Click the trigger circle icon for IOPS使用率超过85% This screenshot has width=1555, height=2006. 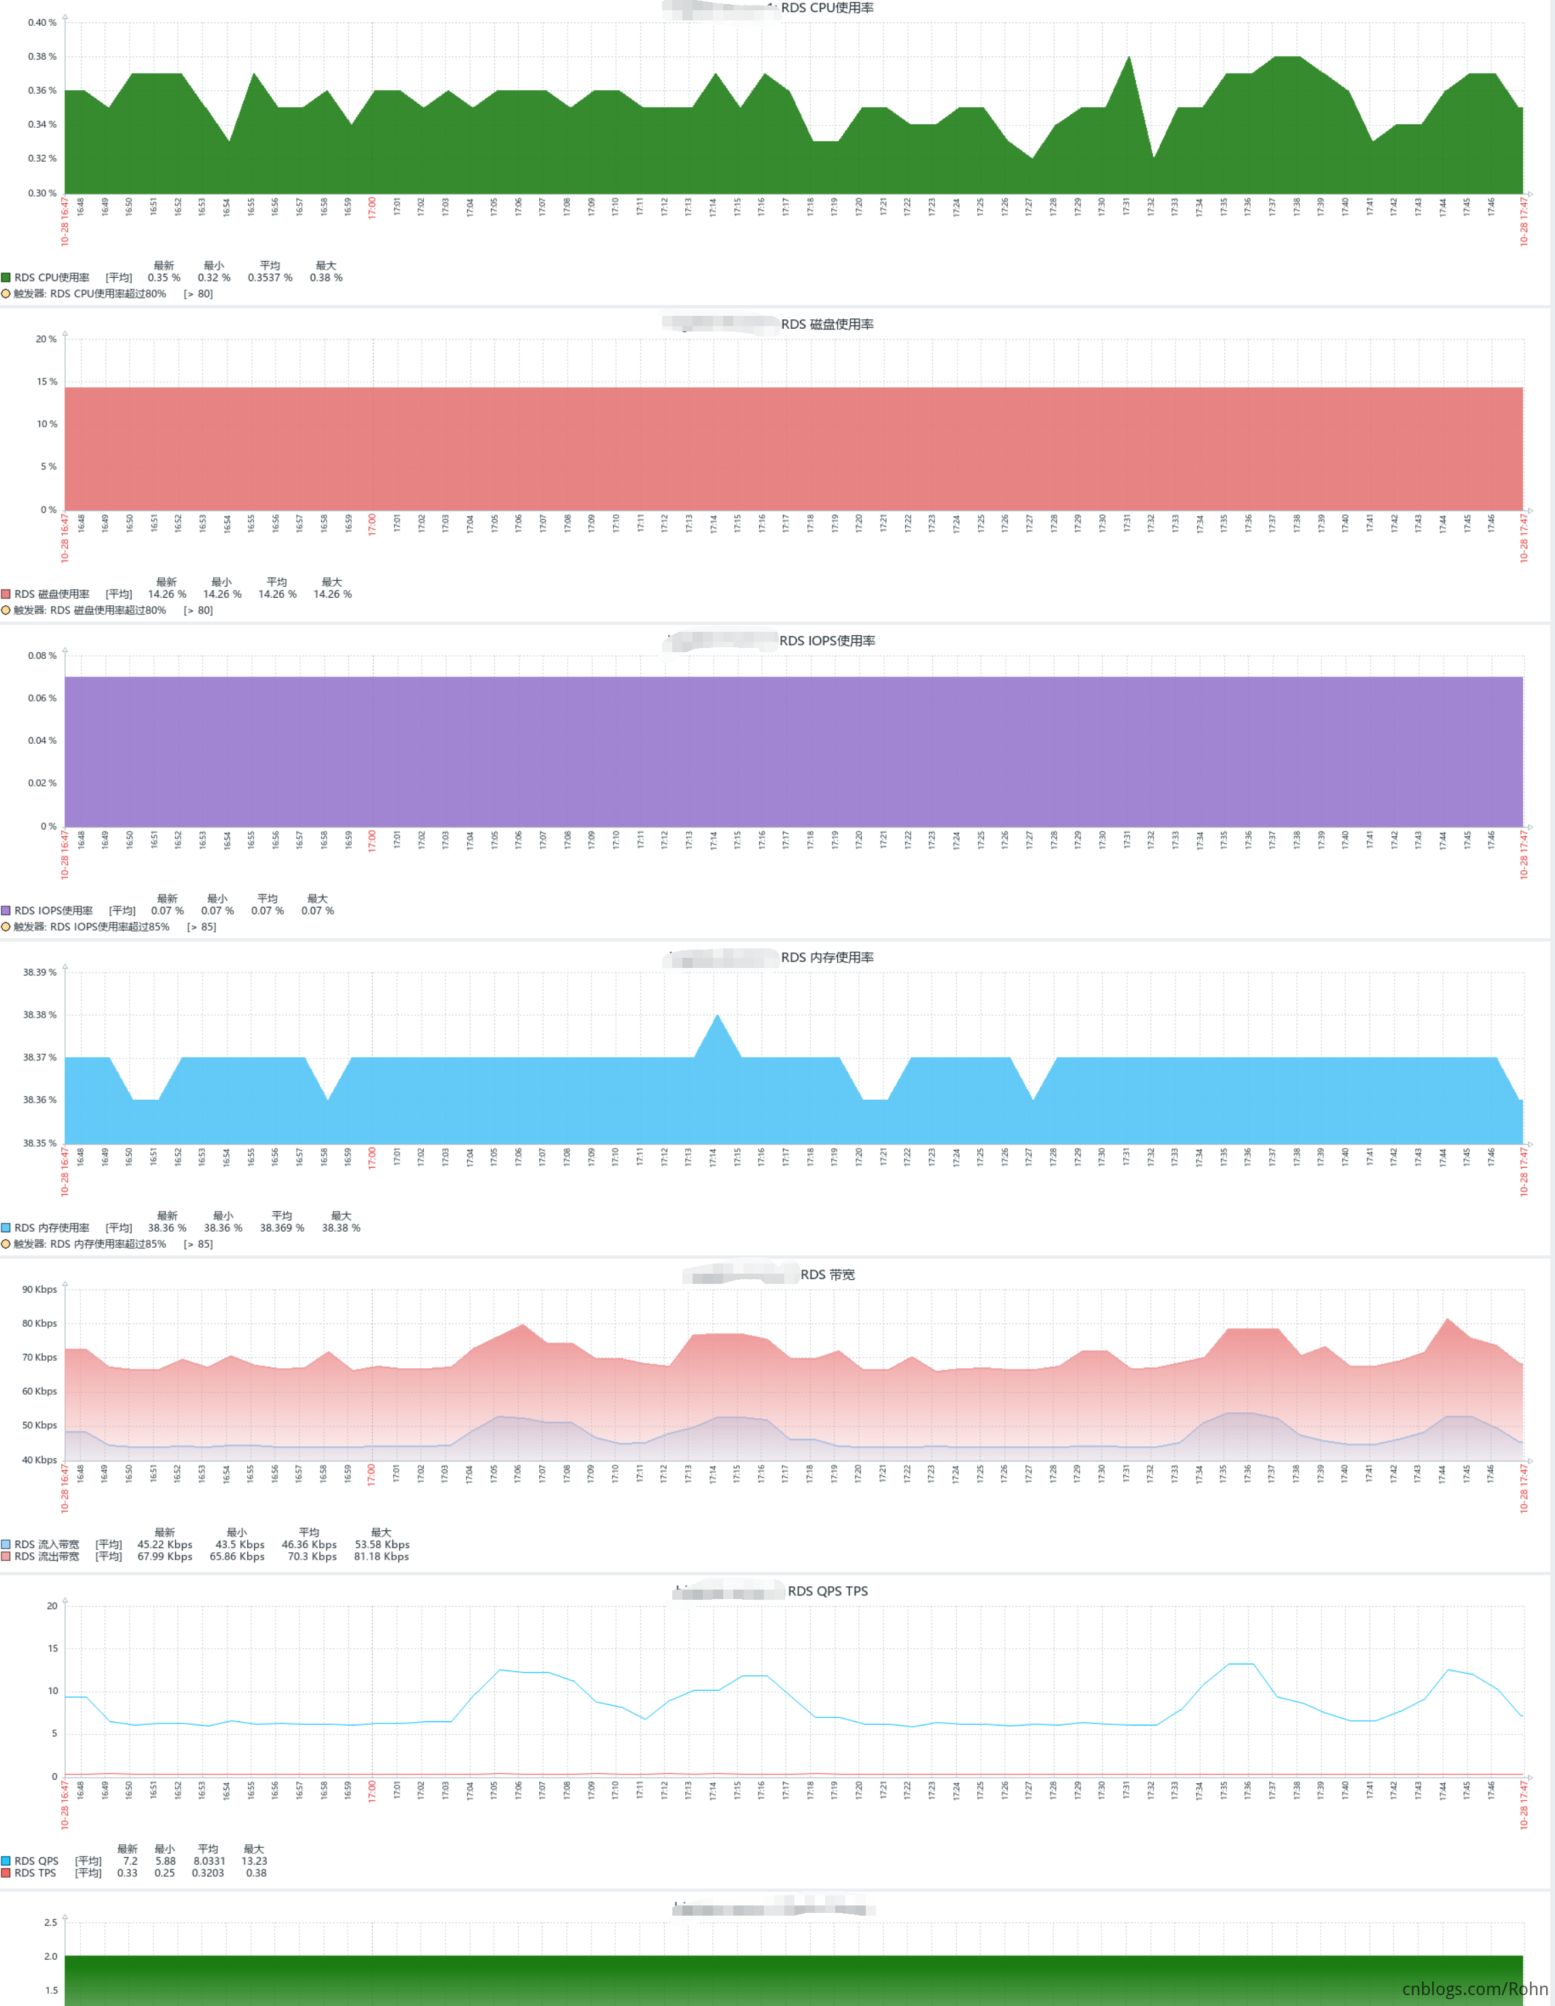(5, 927)
